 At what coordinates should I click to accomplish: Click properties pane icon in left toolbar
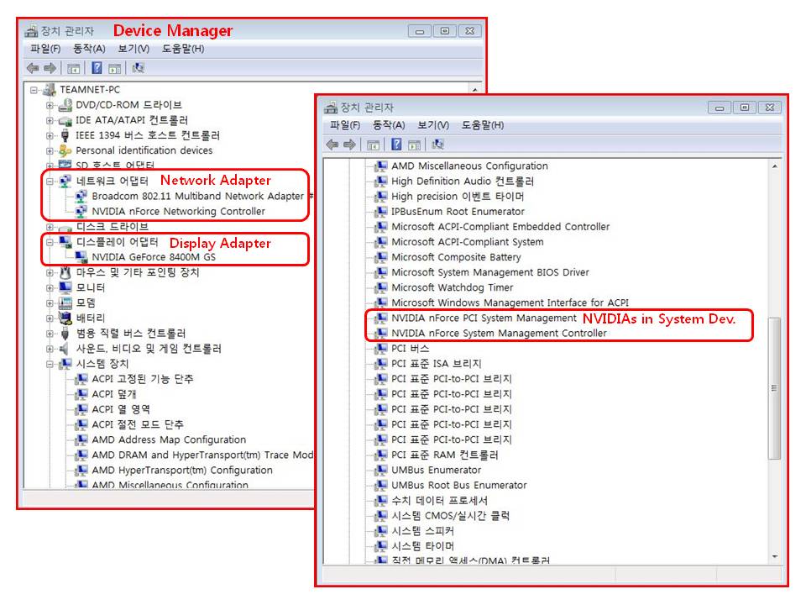(x=115, y=68)
